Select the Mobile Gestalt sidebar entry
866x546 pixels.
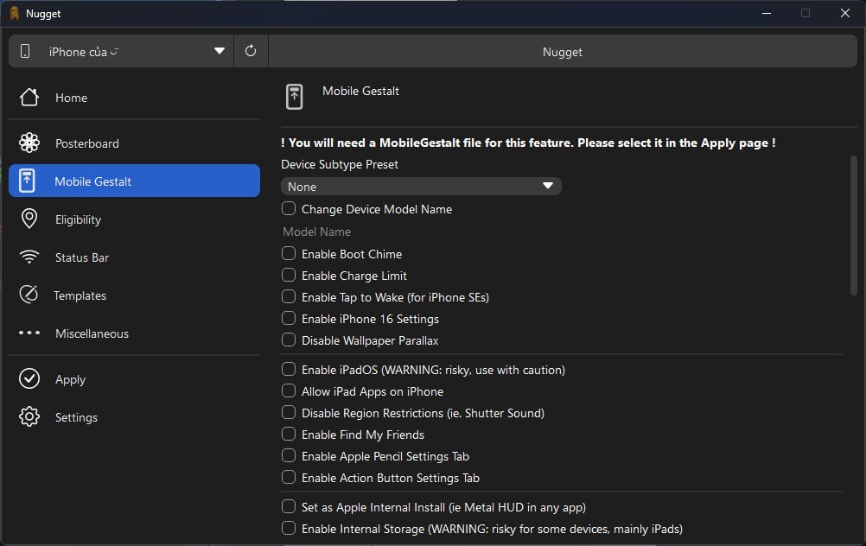tap(134, 181)
